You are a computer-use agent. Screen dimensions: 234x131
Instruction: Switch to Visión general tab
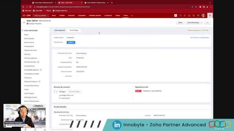59,30
